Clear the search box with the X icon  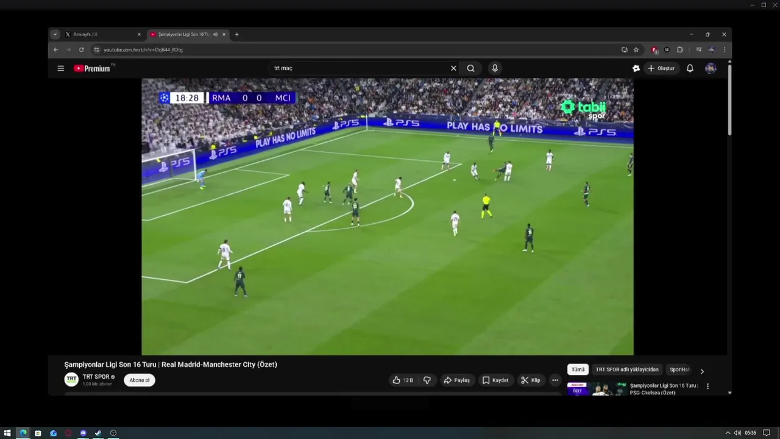pos(453,68)
